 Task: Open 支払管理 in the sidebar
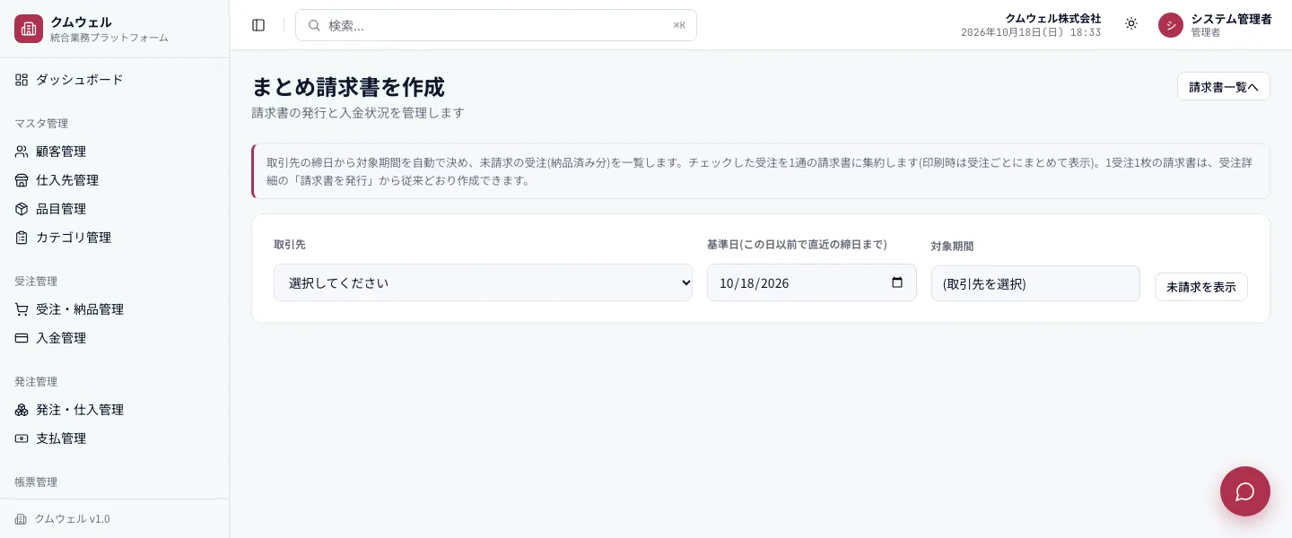[115, 438]
